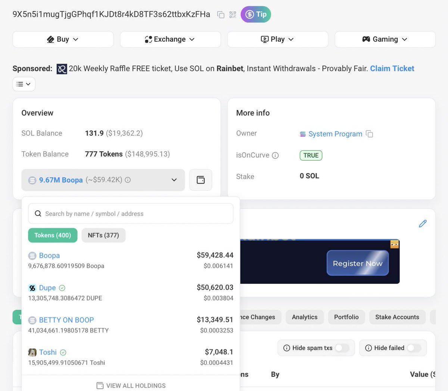Click the pencil edit icon
The height and width of the screenshot is (391, 448).
pyautogui.click(x=422, y=224)
